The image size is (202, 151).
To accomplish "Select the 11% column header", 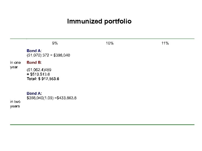I will [165, 43].
